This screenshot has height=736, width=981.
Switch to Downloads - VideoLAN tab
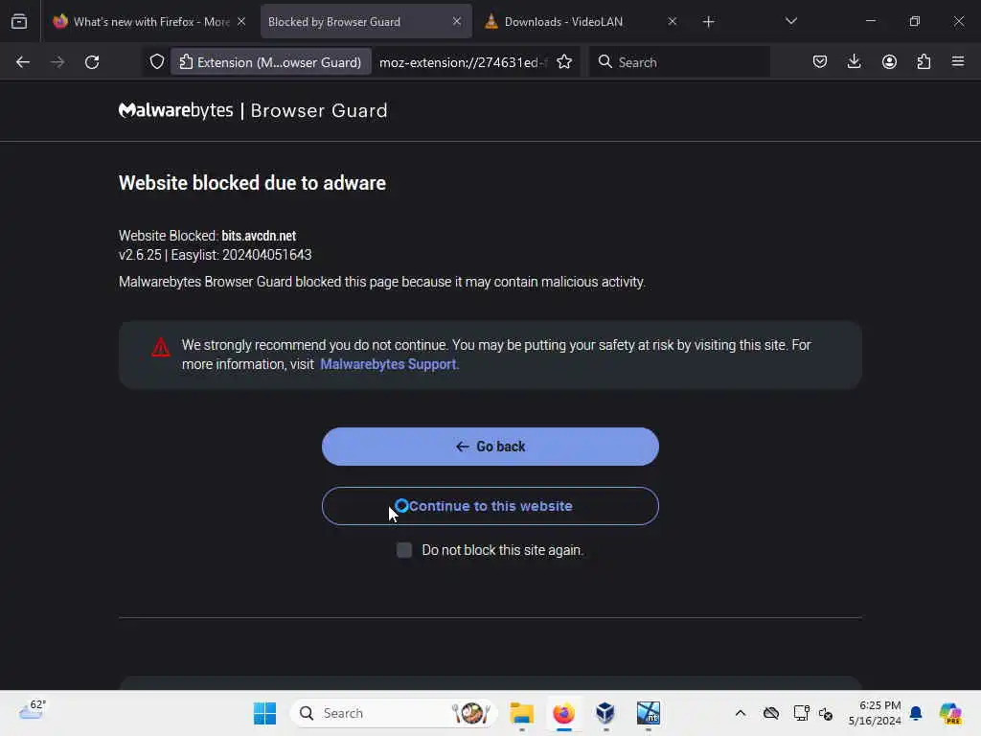tap(582, 22)
